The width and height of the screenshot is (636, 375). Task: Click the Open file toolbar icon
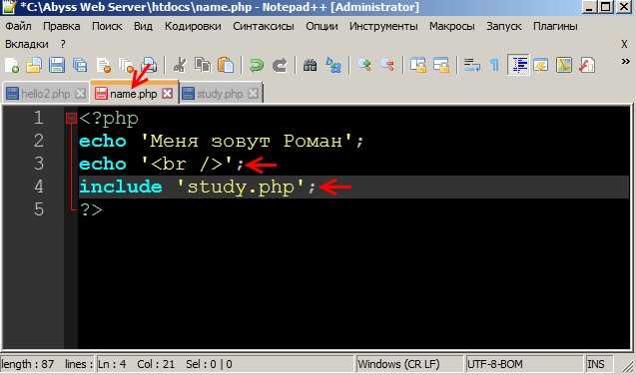tap(34, 65)
